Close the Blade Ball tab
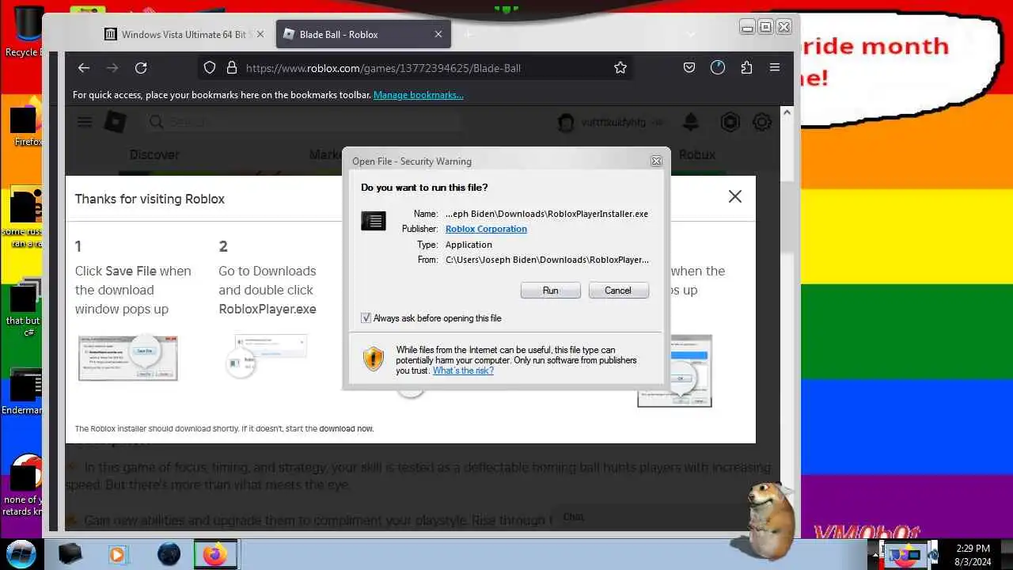Viewport: 1013px width, 570px height. coord(438,35)
